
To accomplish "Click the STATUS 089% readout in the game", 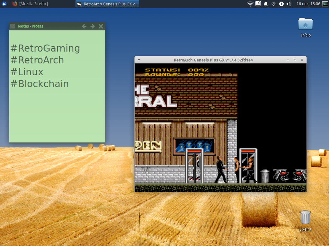I will [177, 70].
